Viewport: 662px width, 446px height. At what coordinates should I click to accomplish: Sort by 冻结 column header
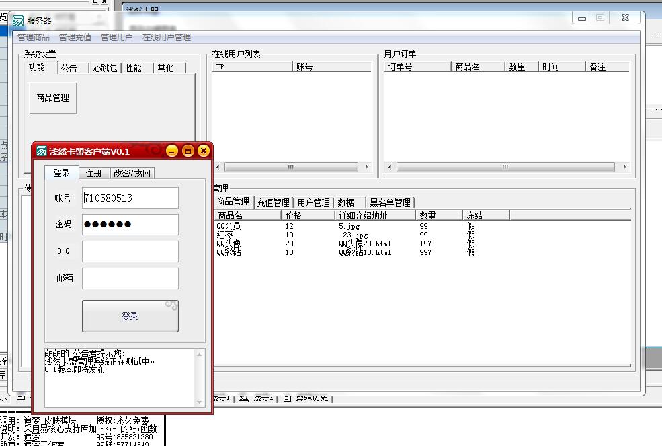pos(487,215)
